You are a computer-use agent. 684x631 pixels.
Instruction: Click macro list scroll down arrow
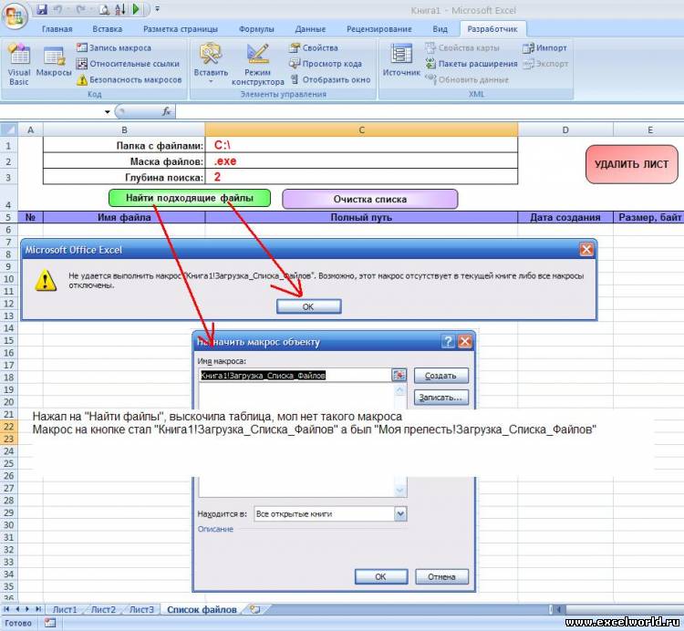pyautogui.click(x=400, y=491)
